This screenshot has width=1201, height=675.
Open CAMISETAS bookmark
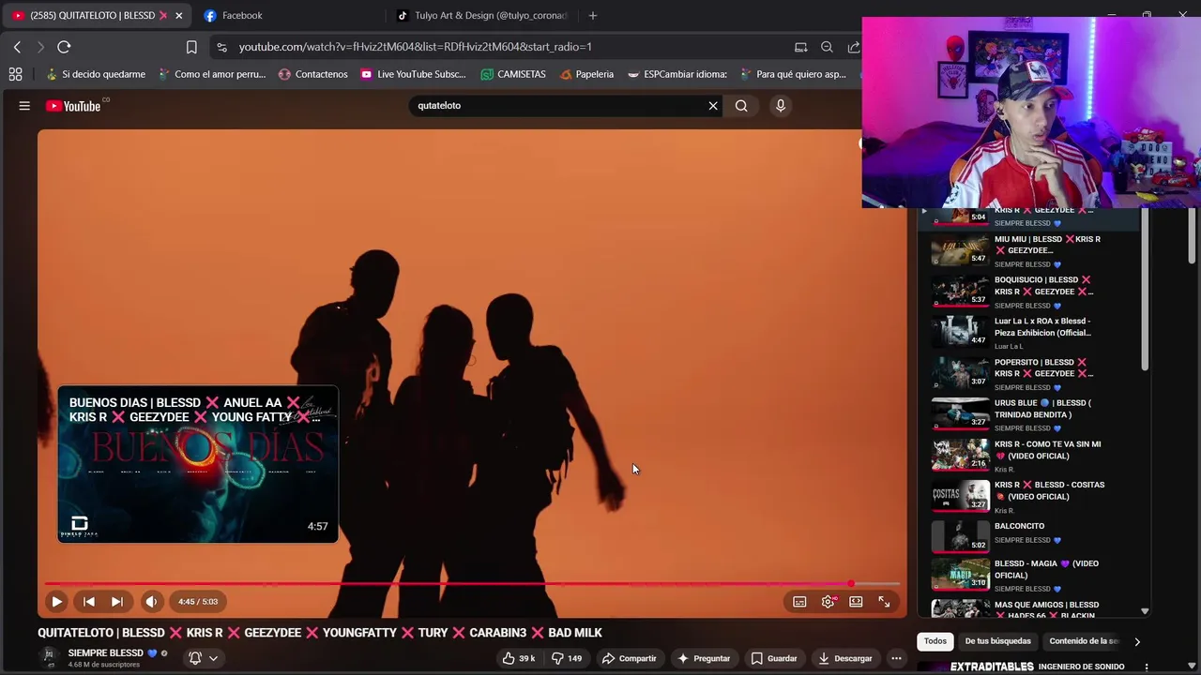point(513,74)
